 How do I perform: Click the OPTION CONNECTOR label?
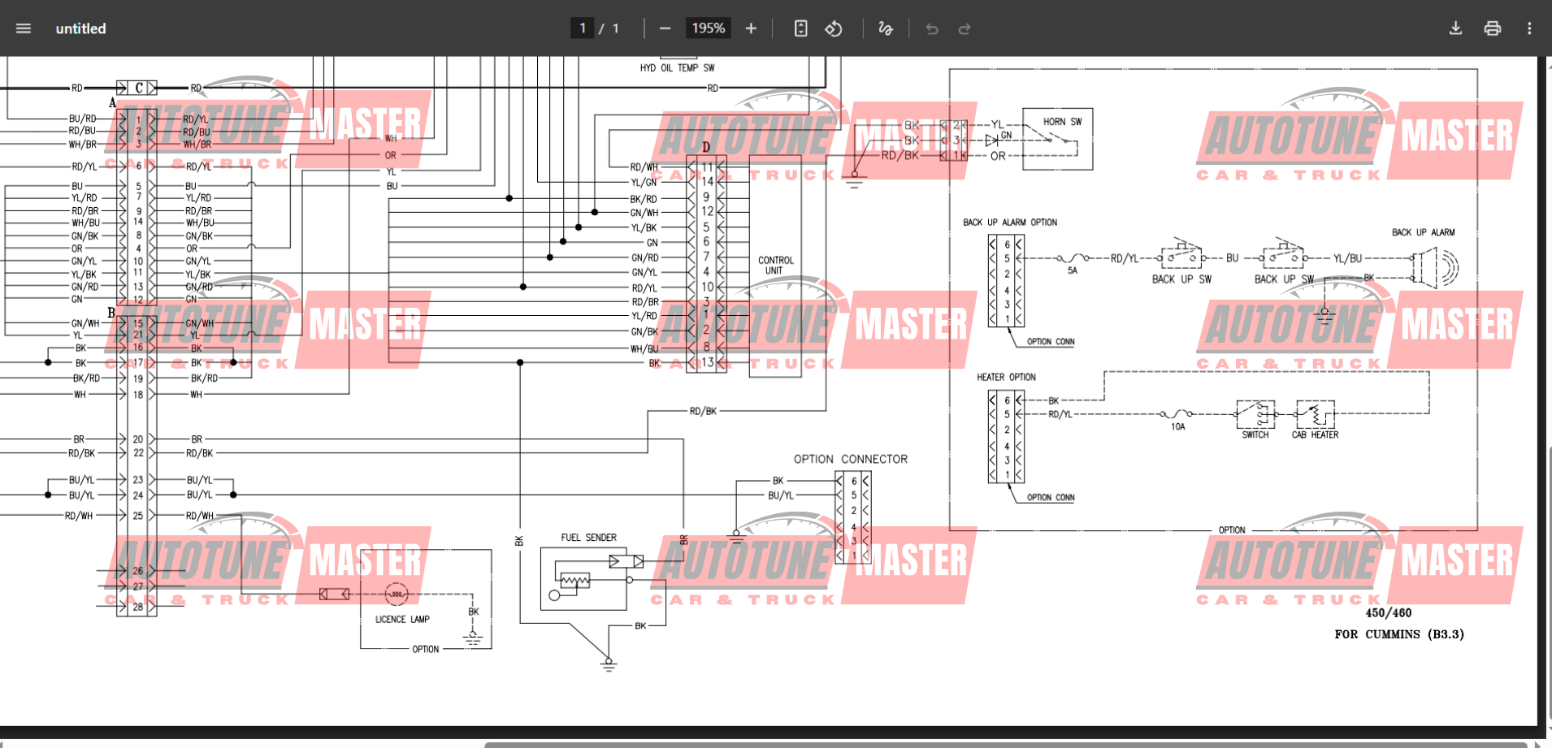(851, 459)
